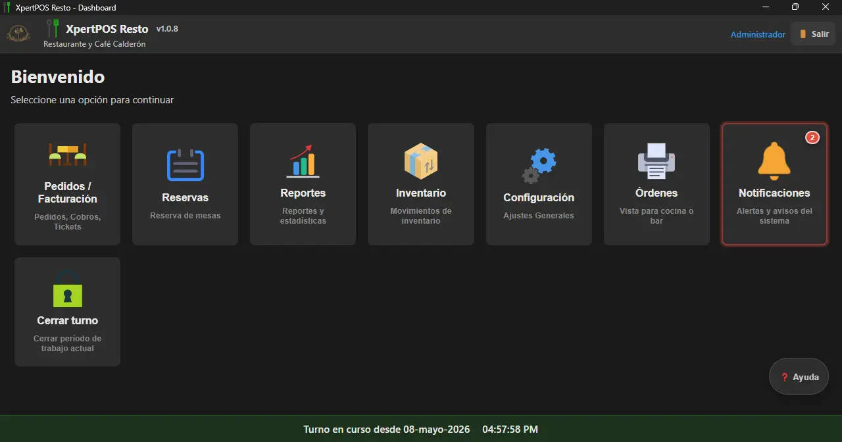Click 'Restaurante y Café Calderón' subtitle
Image resolution: width=842 pixels, height=442 pixels.
[95, 44]
